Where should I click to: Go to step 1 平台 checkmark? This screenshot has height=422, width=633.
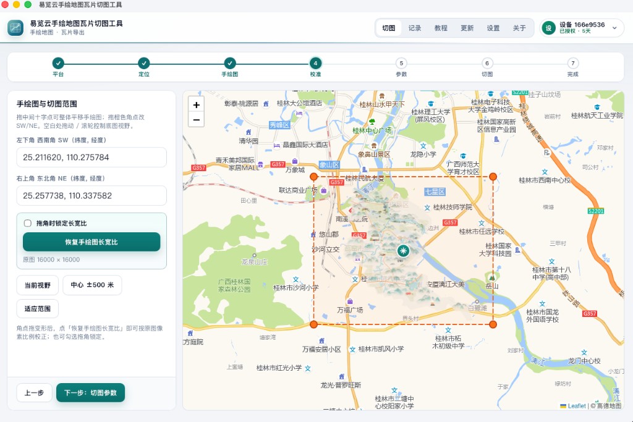[58, 63]
